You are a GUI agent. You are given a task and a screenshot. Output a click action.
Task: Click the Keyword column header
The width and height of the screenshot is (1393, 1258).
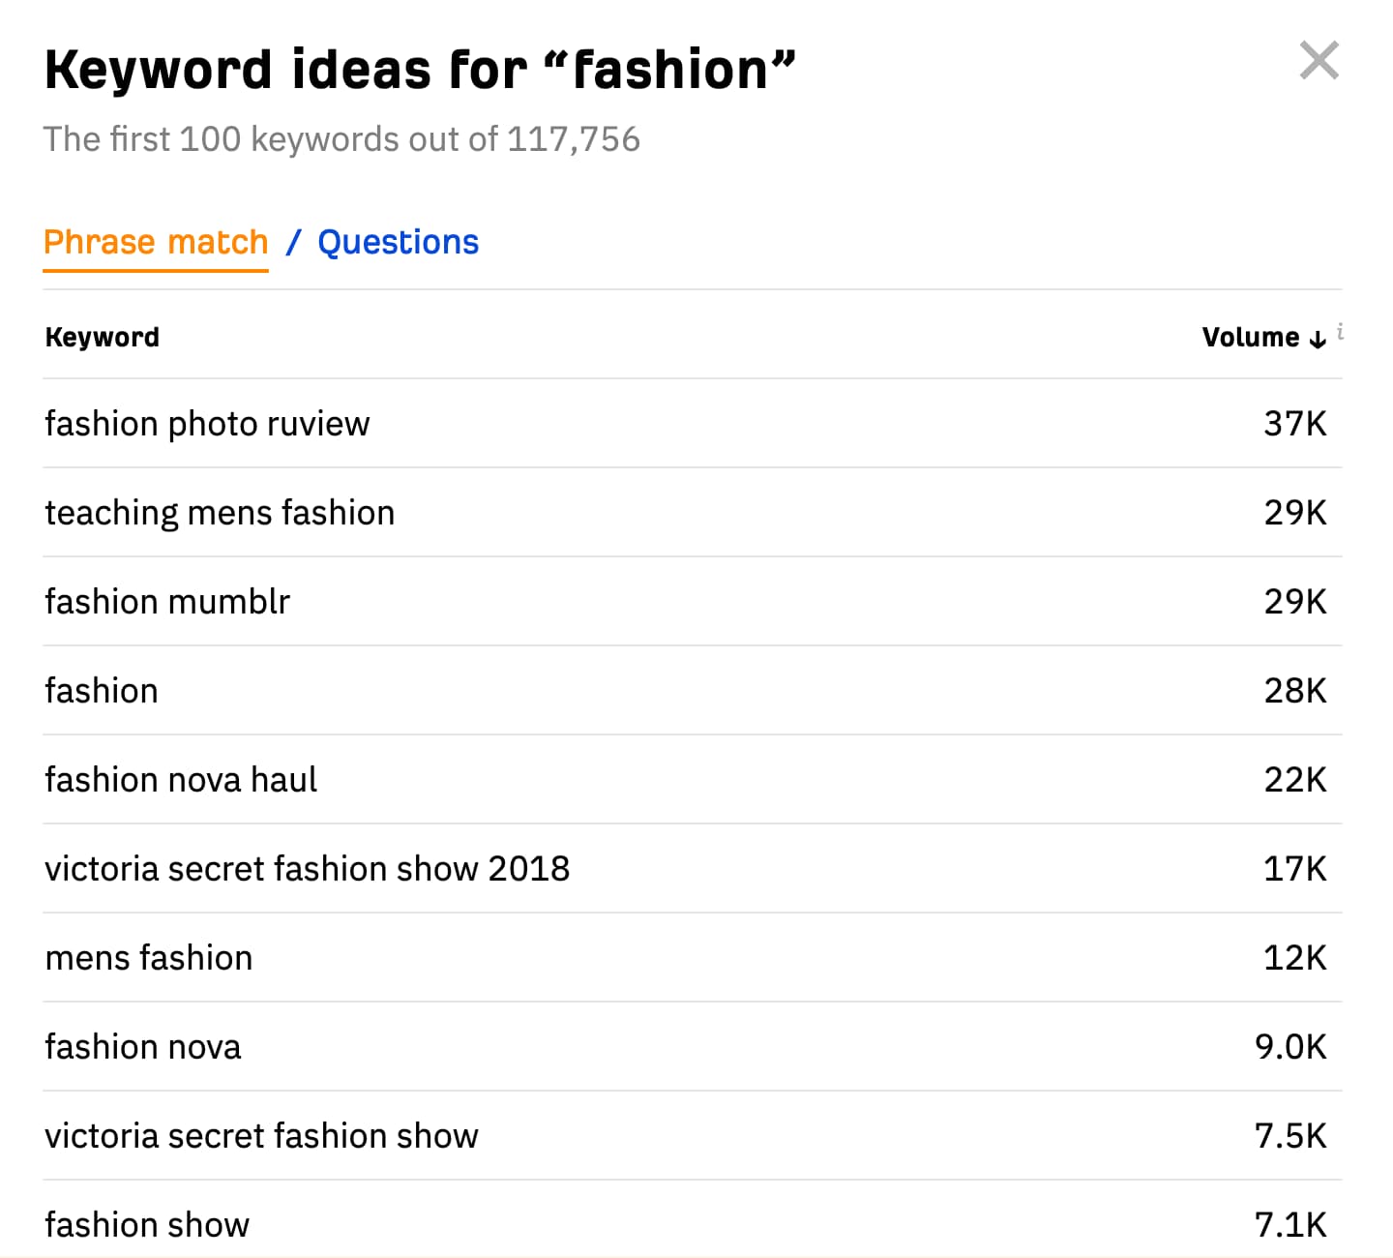(x=102, y=337)
